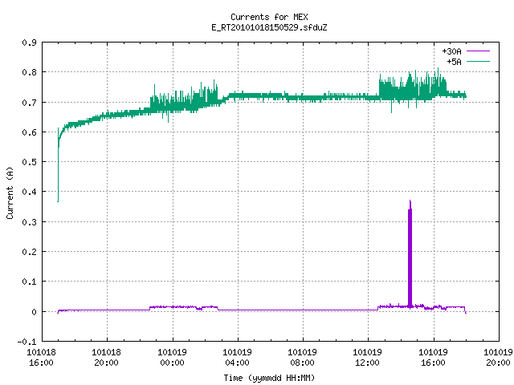Image resolution: width=514 pixels, height=385 pixels.
Task: Click the 101019 04:00 x-axis tick label
Action: [x=237, y=358]
